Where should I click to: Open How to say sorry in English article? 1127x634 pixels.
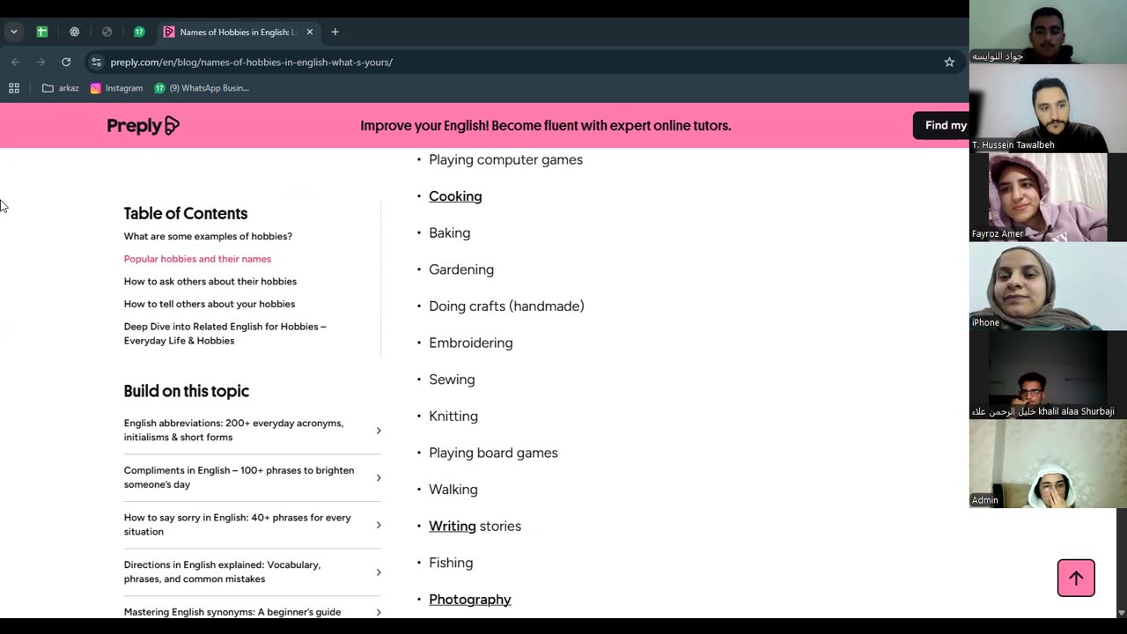coord(238,525)
